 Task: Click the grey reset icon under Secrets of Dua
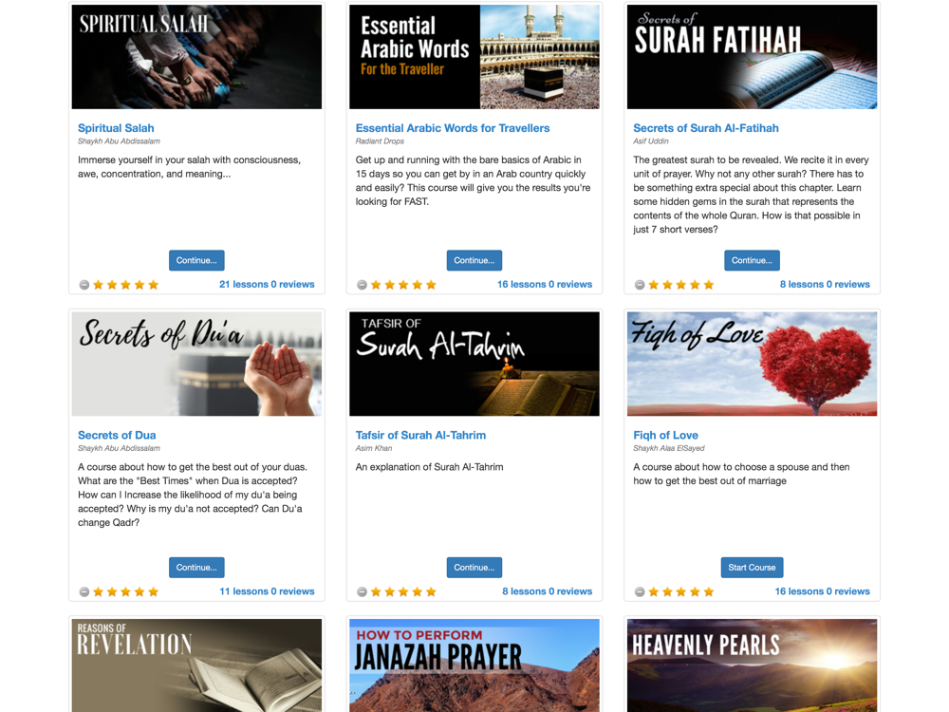[x=84, y=591]
